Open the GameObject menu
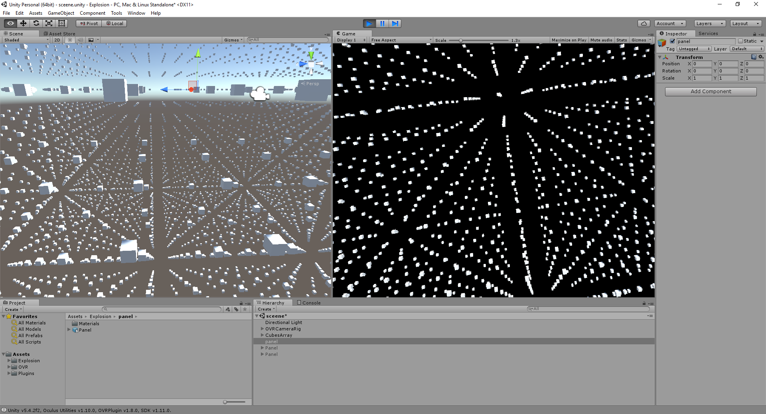This screenshot has width=766, height=414. (x=61, y=13)
